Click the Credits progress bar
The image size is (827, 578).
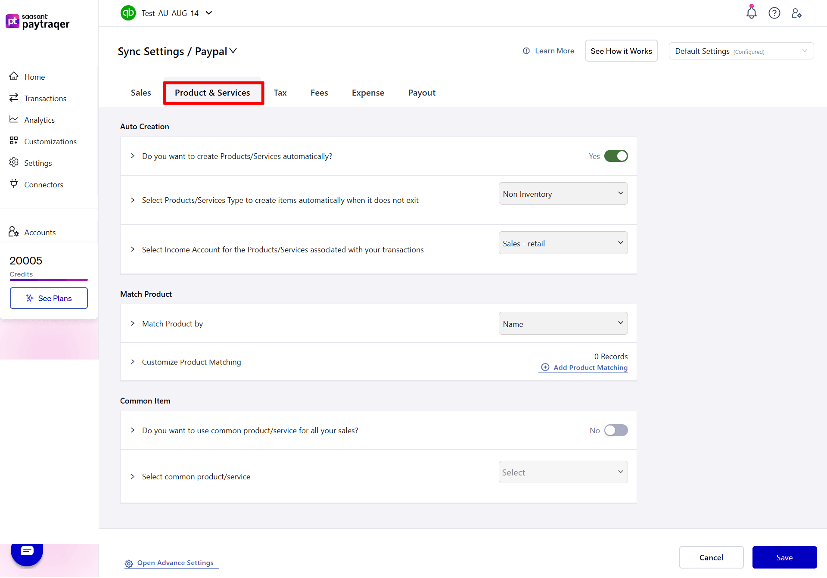[x=49, y=280]
